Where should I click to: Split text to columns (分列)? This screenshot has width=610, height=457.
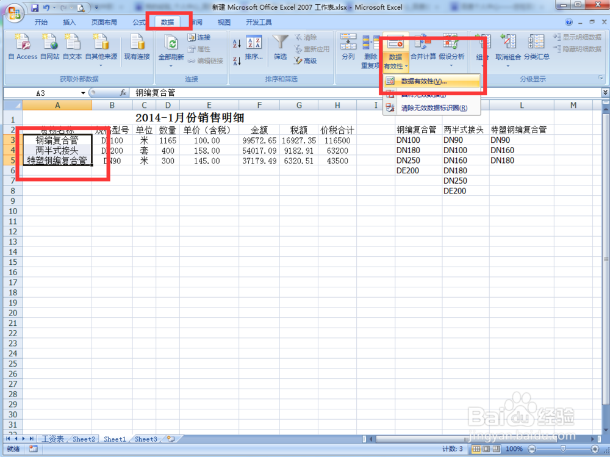(x=348, y=47)
